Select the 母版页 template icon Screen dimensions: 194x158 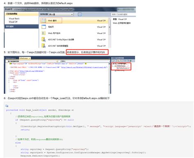(x=44, y=27)
